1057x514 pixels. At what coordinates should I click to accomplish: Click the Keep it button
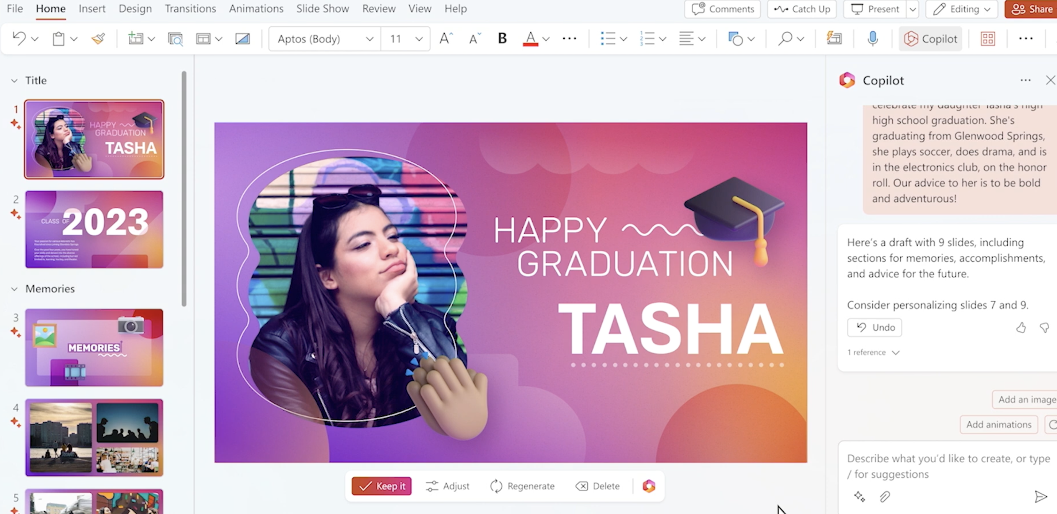coord(381,486)
